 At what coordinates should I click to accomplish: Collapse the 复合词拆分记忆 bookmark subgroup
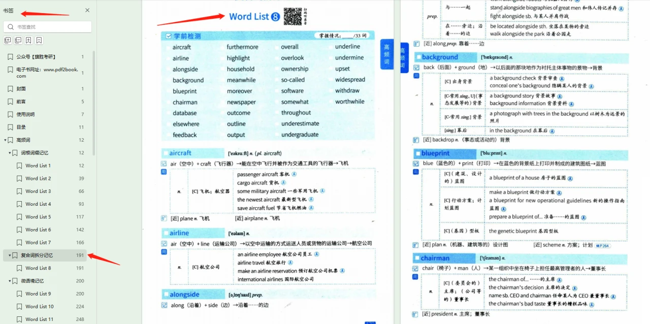coord(10,255)
